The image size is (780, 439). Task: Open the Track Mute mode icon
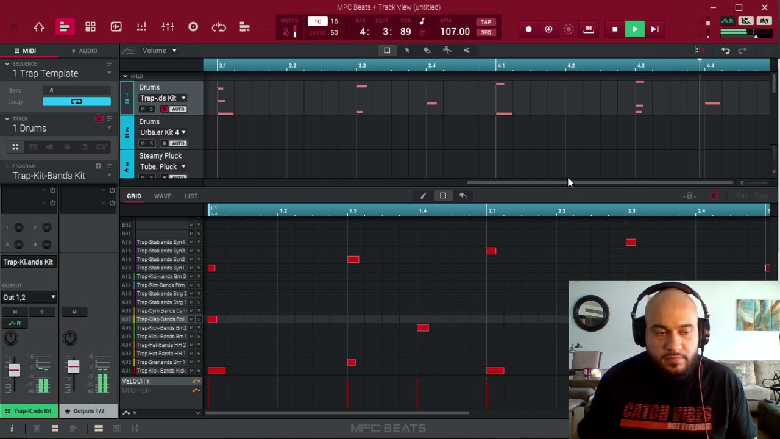(244, 27)
